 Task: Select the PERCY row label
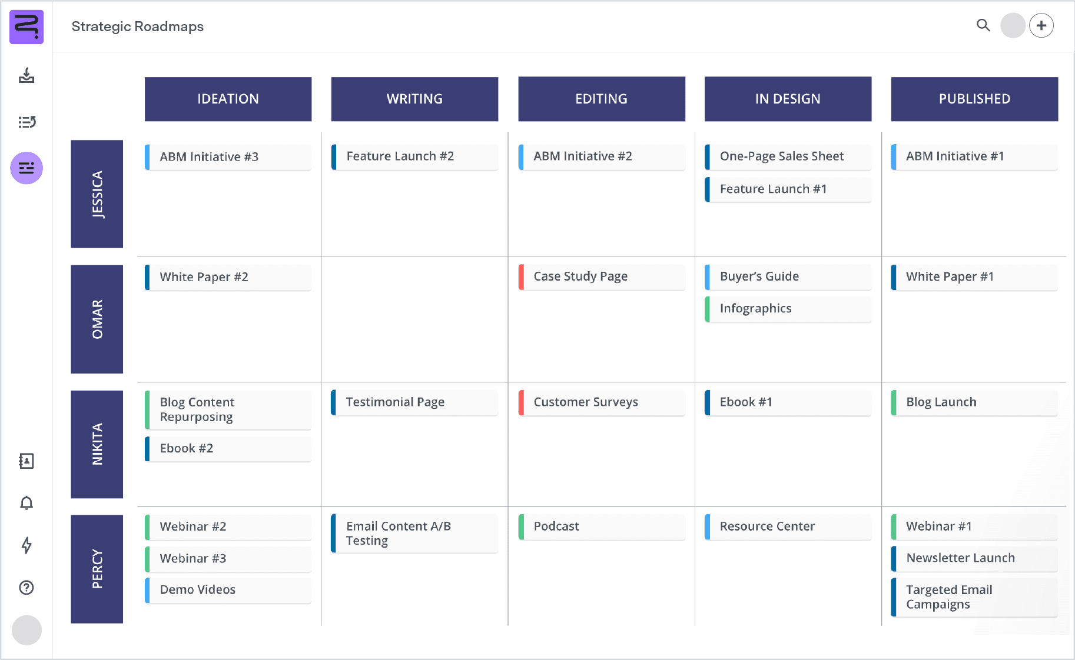click(97, 569)
